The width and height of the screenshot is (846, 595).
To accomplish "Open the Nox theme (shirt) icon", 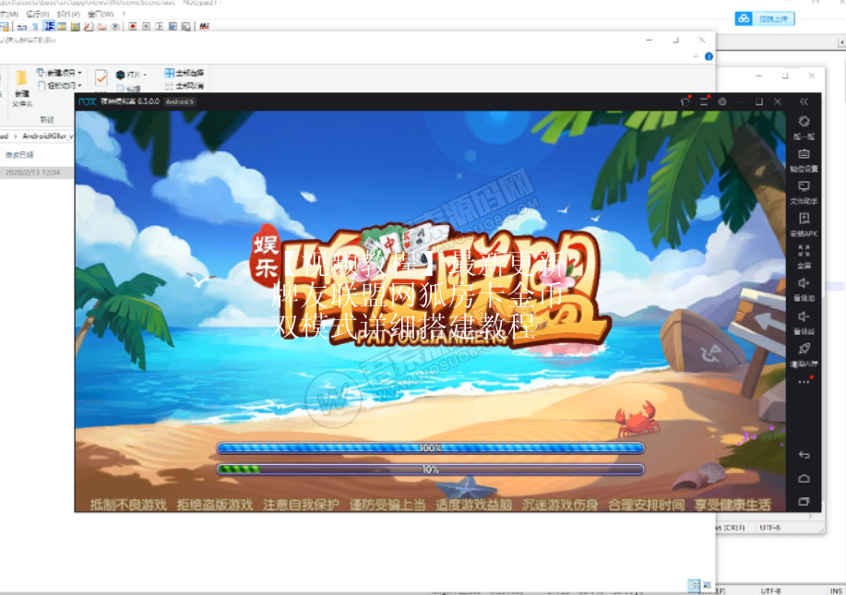I will click(685, 101).
